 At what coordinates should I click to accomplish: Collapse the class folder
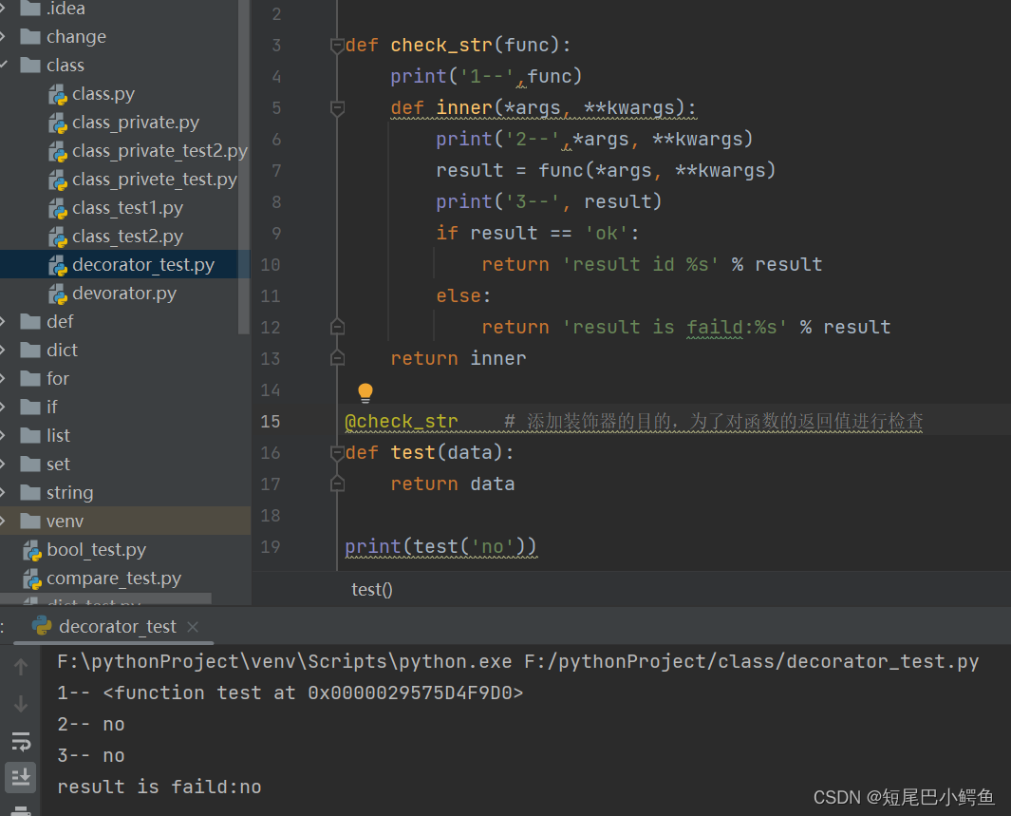tap(3, 66)
